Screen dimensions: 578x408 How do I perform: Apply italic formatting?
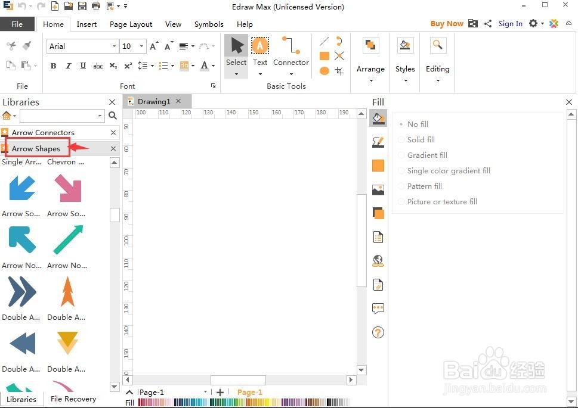tap(68, 66)
